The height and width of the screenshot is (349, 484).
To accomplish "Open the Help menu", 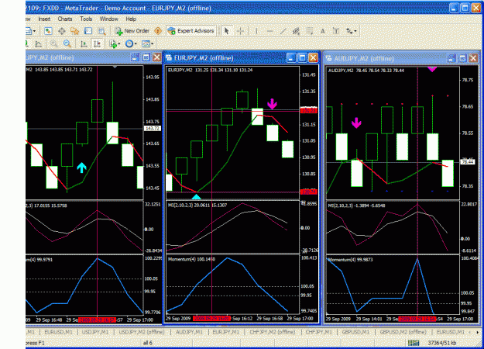I will pos(131,19).
